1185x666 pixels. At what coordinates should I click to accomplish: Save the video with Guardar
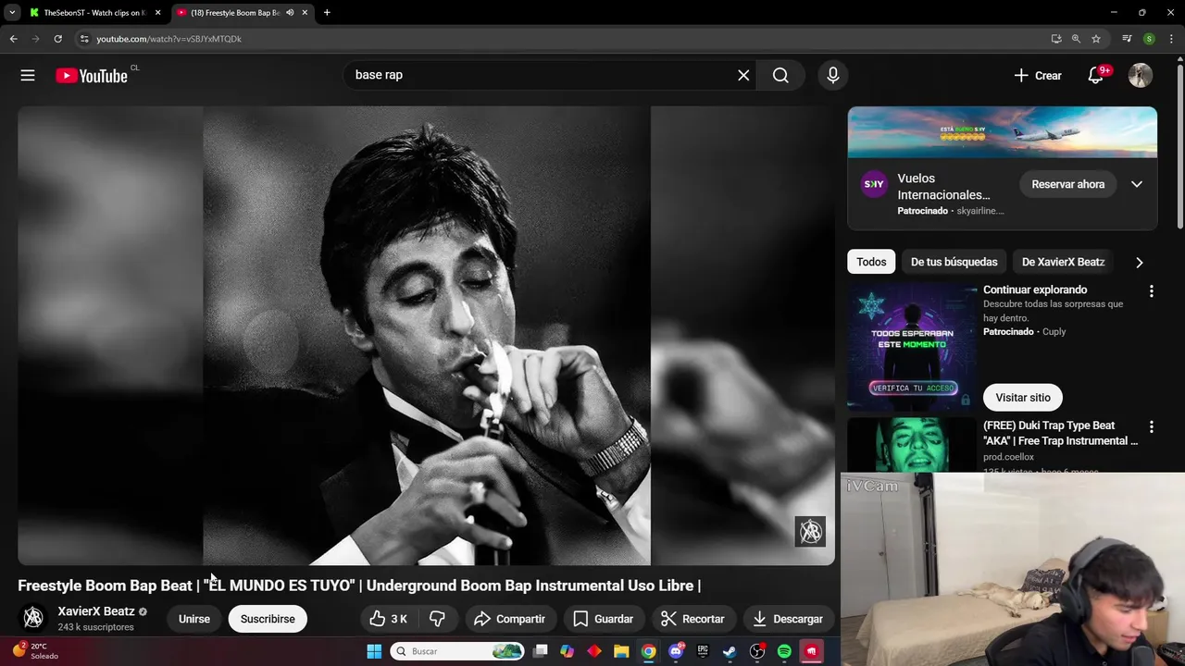[603, 619]
